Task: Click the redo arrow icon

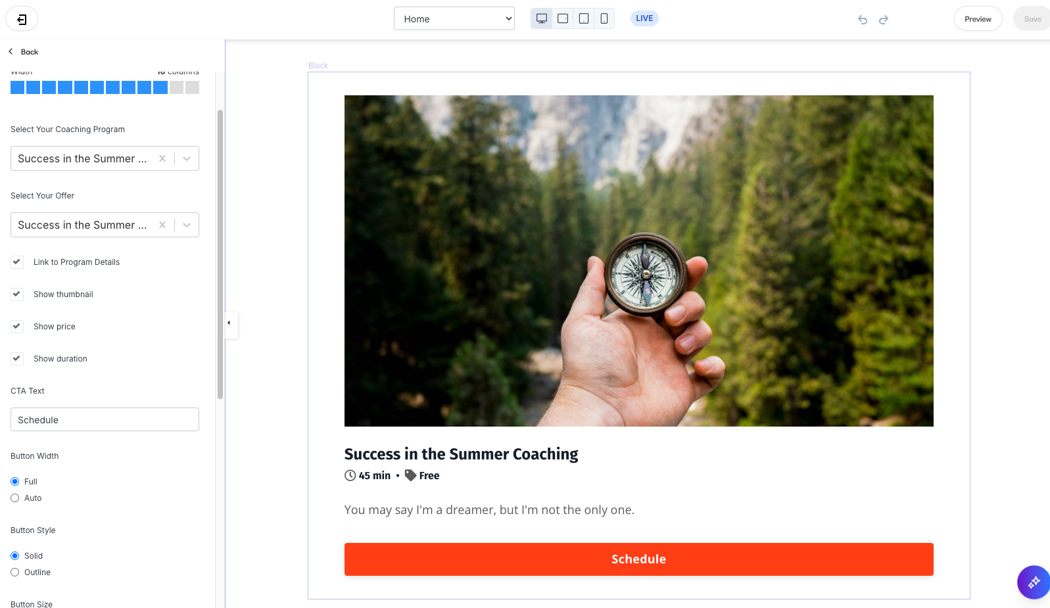Action: click(884, 20)
